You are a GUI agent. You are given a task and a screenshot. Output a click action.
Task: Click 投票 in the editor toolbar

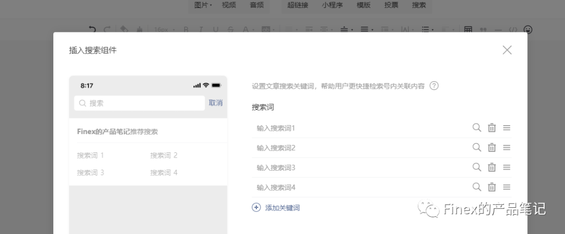pos(391,5)
